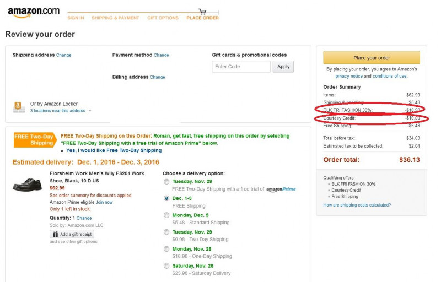Click the Order total $36.13 amount
The width and height of the screenshot is (441, 282).
(409, 160)
